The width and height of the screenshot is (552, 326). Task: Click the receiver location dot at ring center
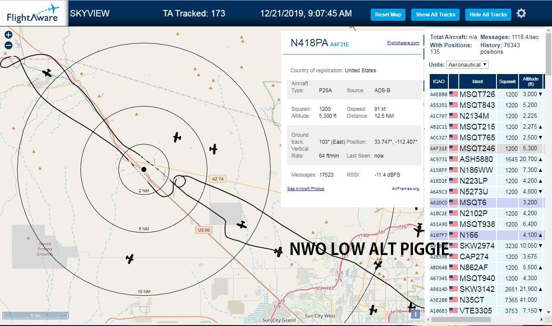[x=144, y=169]
